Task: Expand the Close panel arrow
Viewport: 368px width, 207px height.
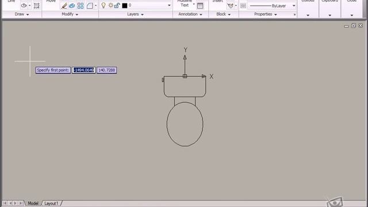Action: 351,16
